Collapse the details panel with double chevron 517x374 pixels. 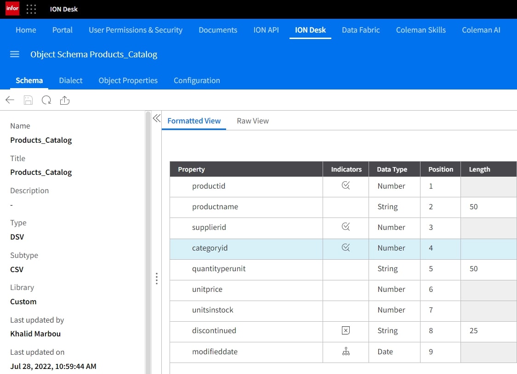click(157, 118)
